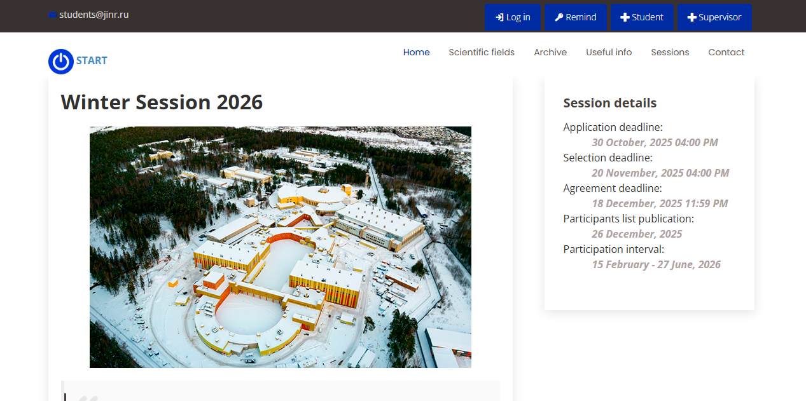Open the Useful info menu item
The height and width of the screenshot is (401, 806).
(x=609, y=52)
